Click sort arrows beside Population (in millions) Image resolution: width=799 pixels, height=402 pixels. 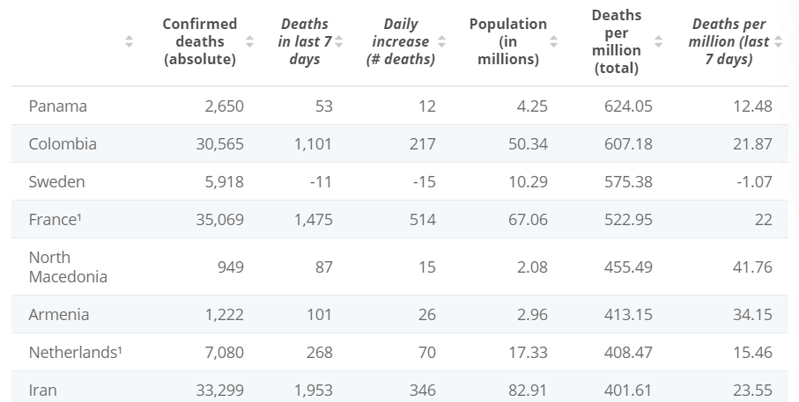point(553,41)
